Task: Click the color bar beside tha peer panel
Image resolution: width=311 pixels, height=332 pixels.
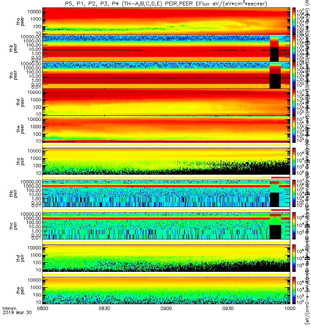Action: (294, 21)
